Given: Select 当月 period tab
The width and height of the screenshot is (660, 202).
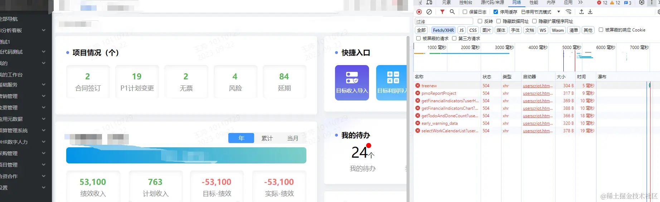Looking at the screenshot, I should [293, 138].
